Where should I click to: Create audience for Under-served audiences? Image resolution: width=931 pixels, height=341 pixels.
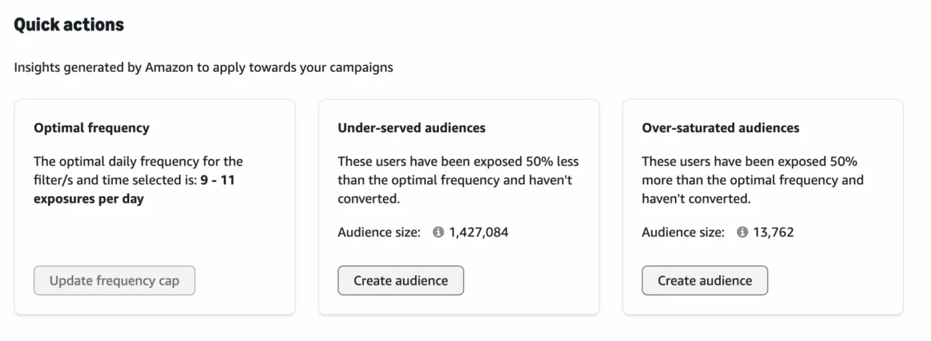(x=400, y=281)
